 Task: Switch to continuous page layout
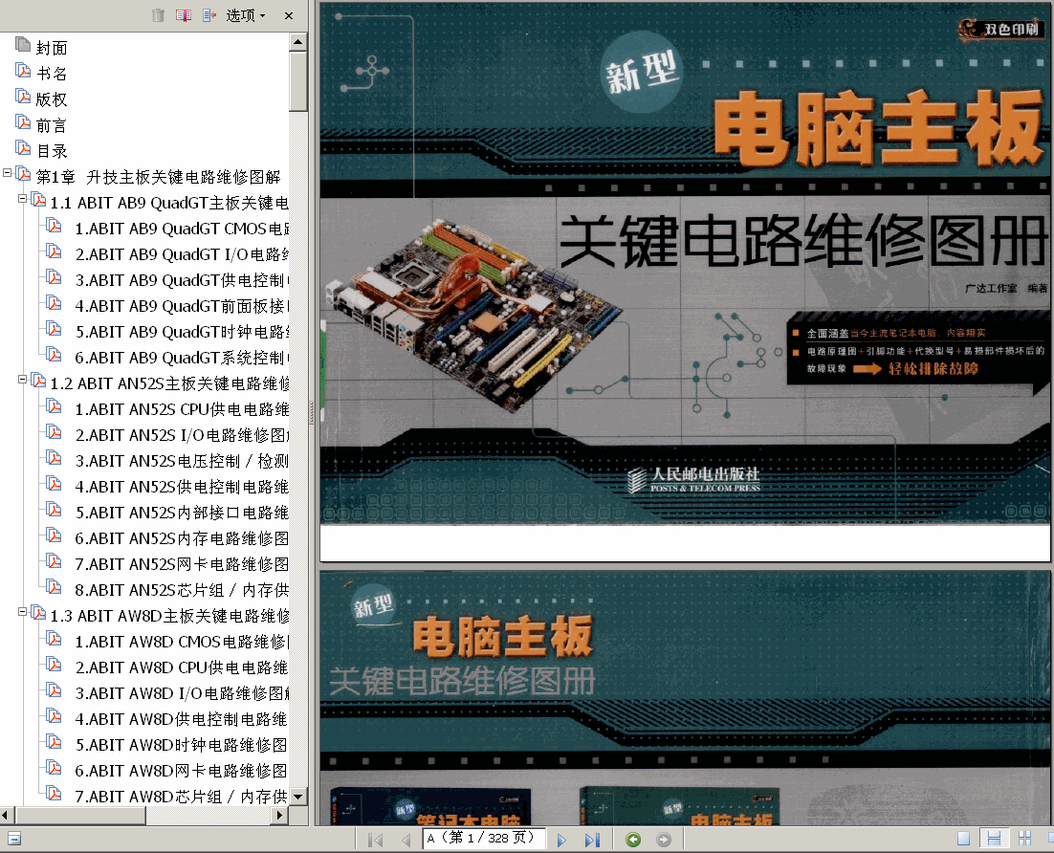point(994,839)
